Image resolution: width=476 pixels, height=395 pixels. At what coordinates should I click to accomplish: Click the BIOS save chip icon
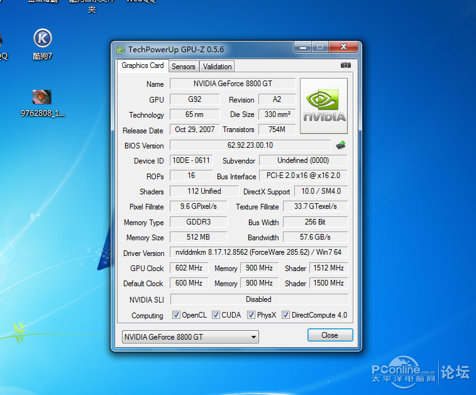(341, 145)
